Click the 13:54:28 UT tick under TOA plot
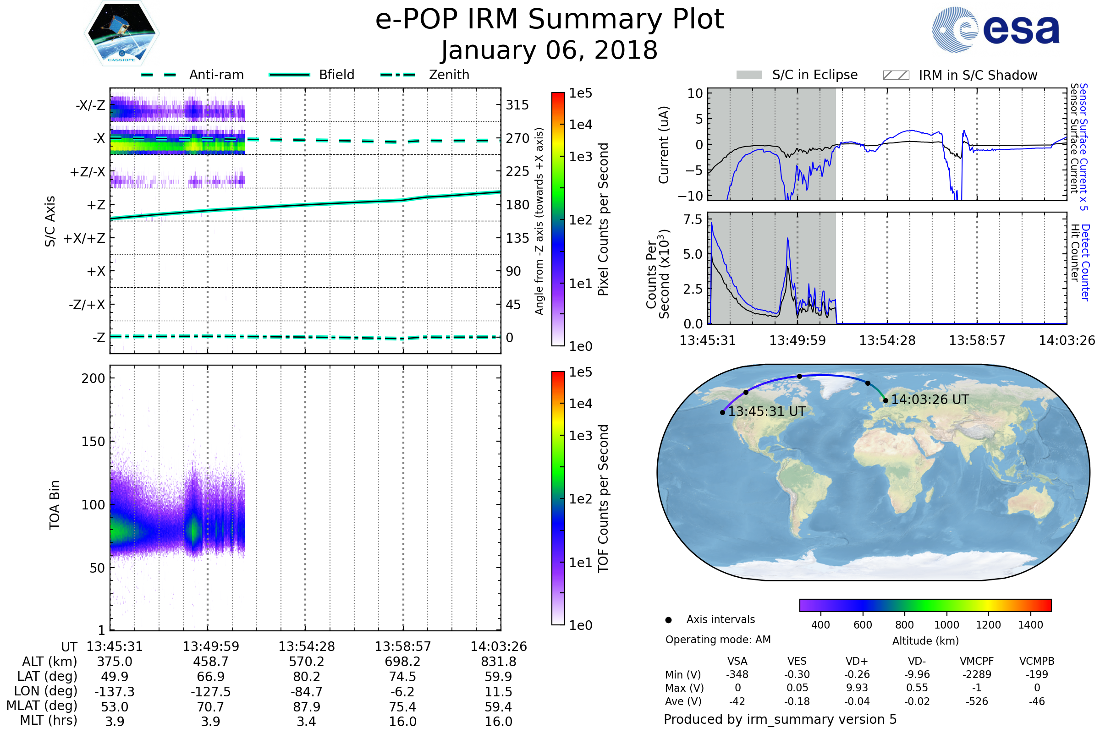 tap(306, 646)
